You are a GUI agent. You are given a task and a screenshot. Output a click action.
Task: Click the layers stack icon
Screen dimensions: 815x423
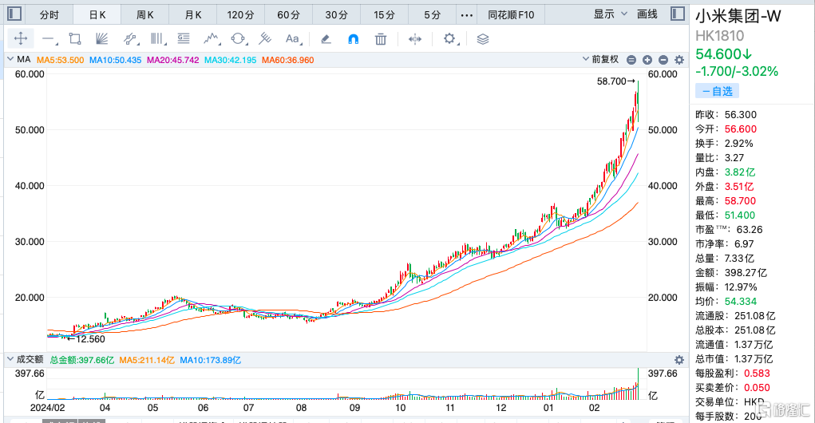483,39
